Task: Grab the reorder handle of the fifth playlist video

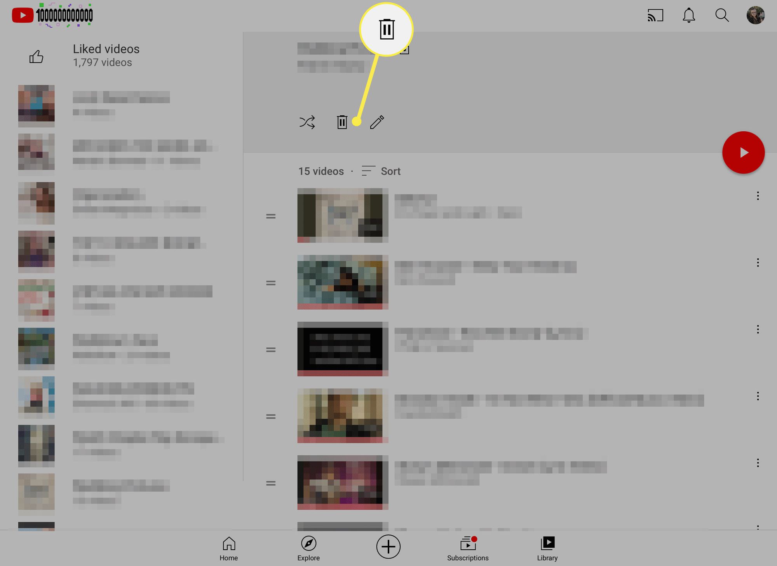Action: tap(271, 483)
